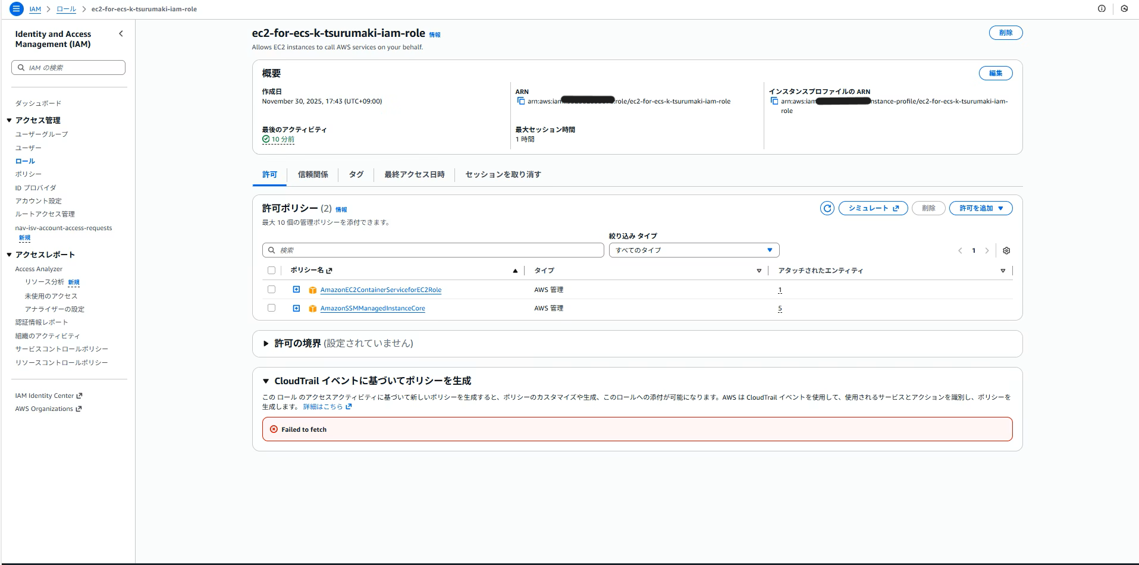Collapse the アクセスレポート sidebar group
The image size is (1139, 565).
point(10,255)
